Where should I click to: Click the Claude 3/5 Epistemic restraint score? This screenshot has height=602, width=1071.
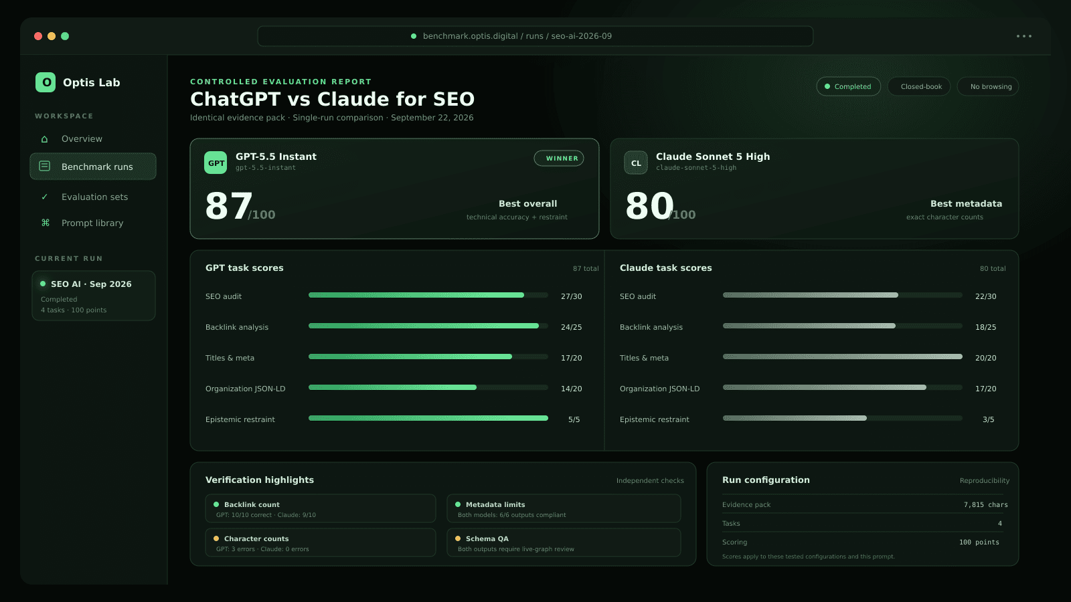click(989, 419)
